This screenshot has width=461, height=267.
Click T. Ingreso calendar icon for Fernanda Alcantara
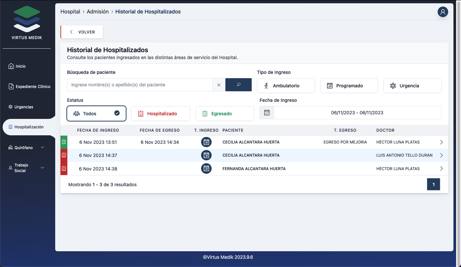pos(206,168)
